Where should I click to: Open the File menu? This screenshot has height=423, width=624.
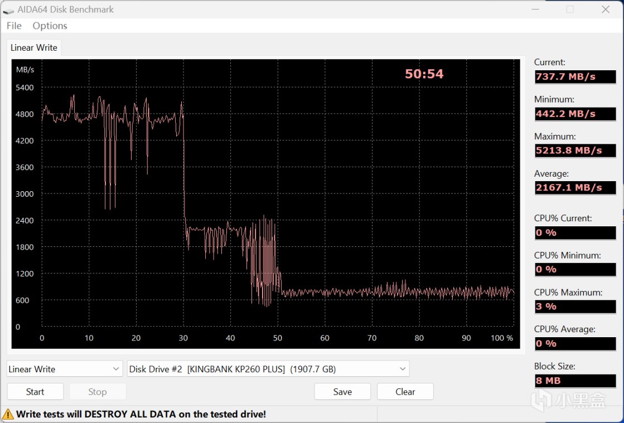(x=14, y=26)
